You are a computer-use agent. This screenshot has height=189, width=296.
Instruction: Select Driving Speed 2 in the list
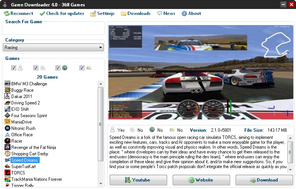[x=25, y=103]
